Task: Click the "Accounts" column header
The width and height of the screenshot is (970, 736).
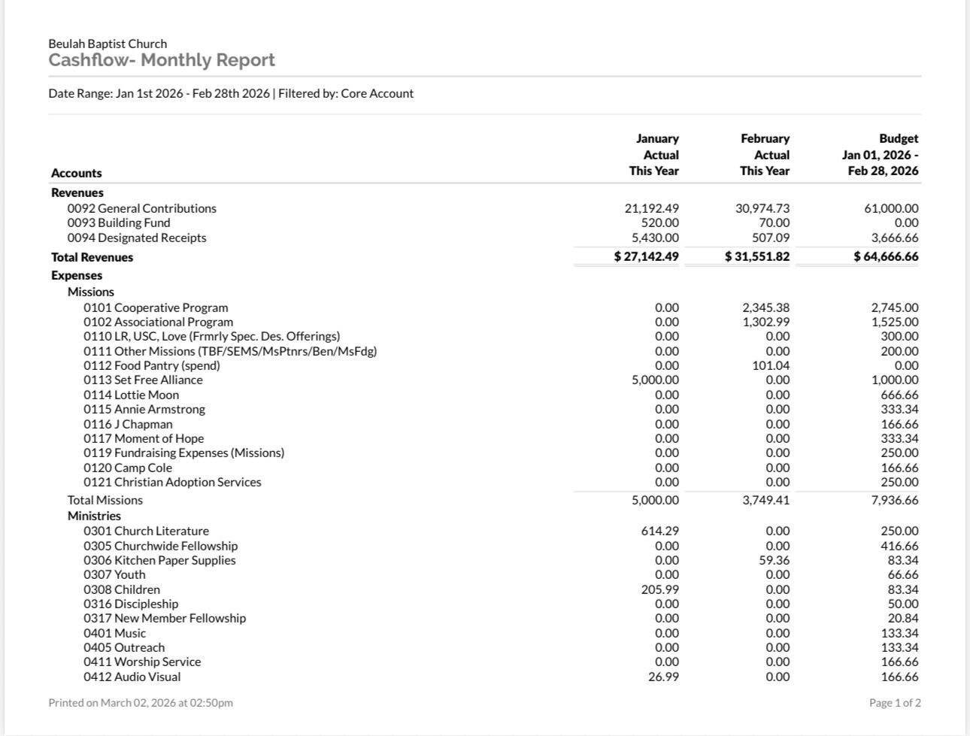Action: (x=77, y=173)
